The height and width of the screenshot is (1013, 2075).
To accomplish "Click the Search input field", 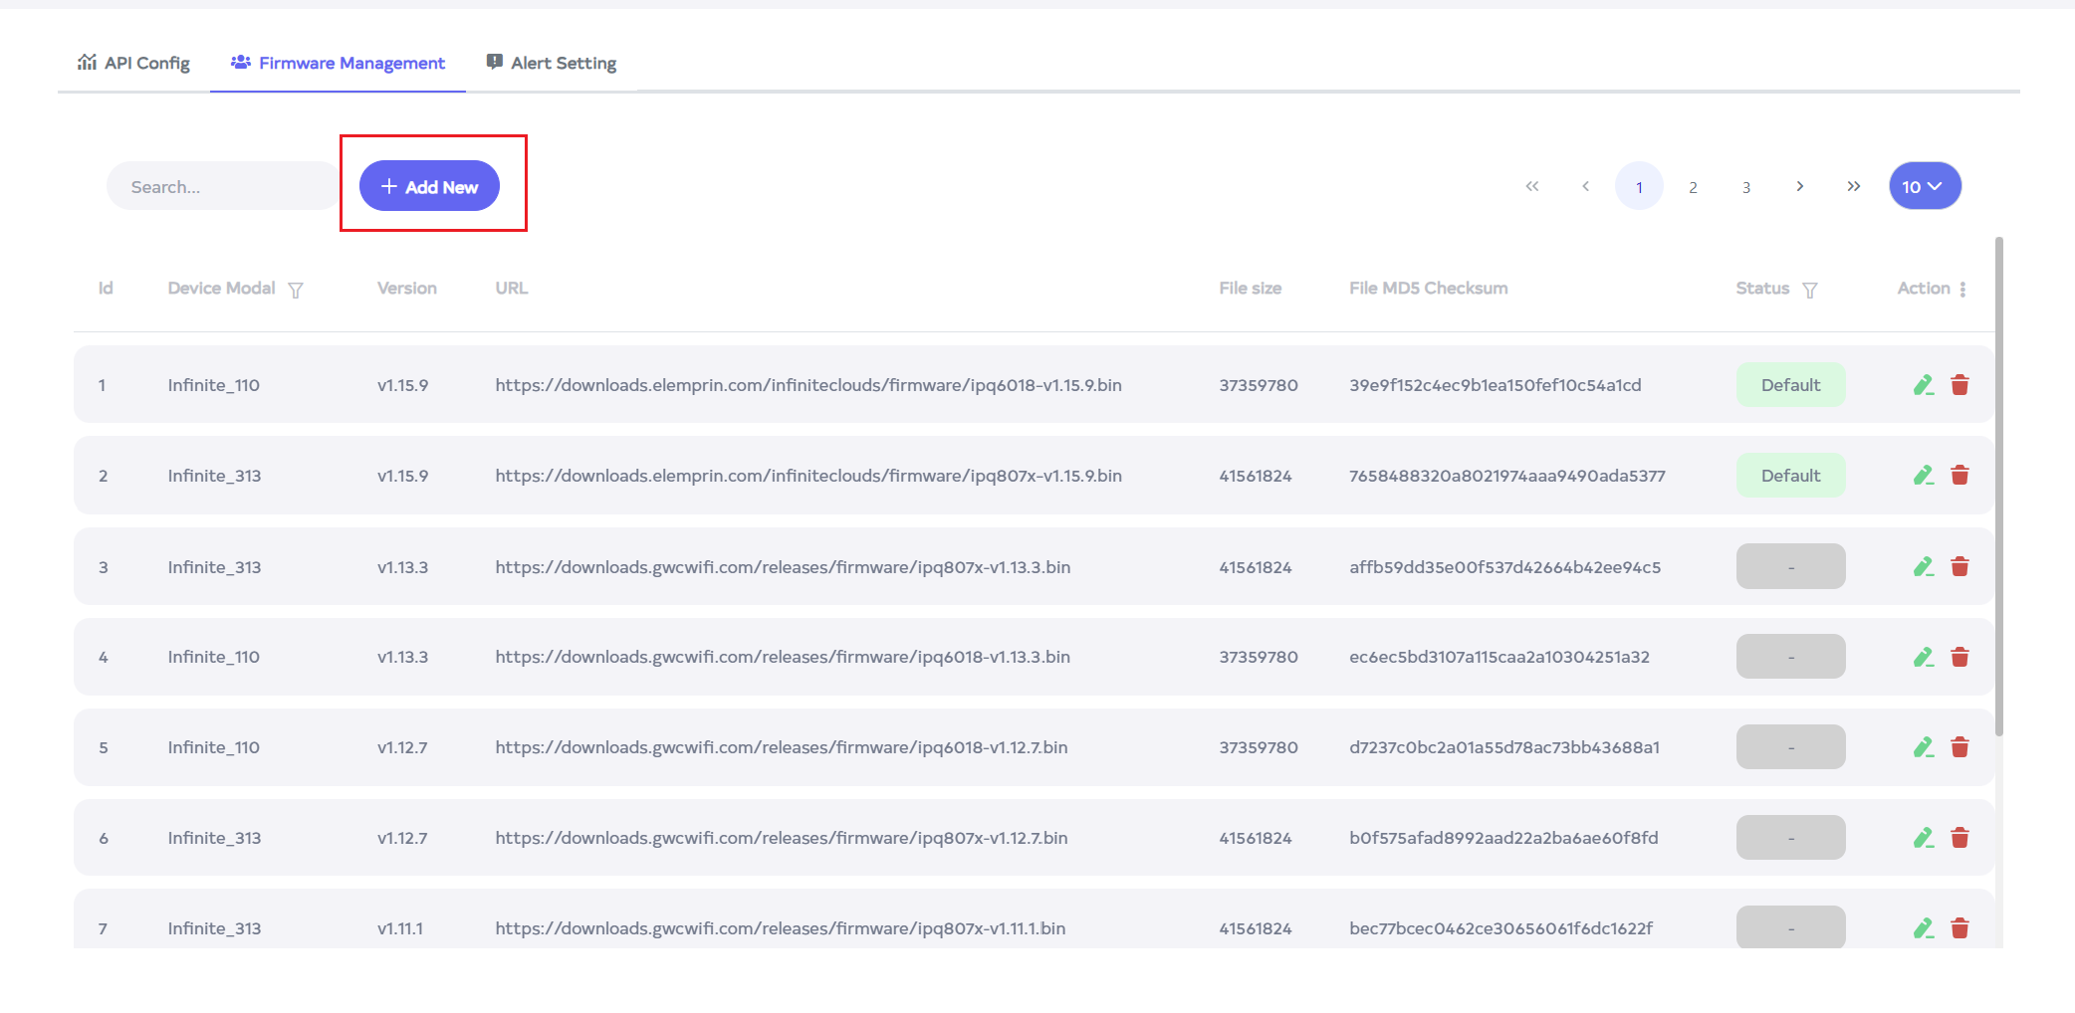I will click(223, 186).
